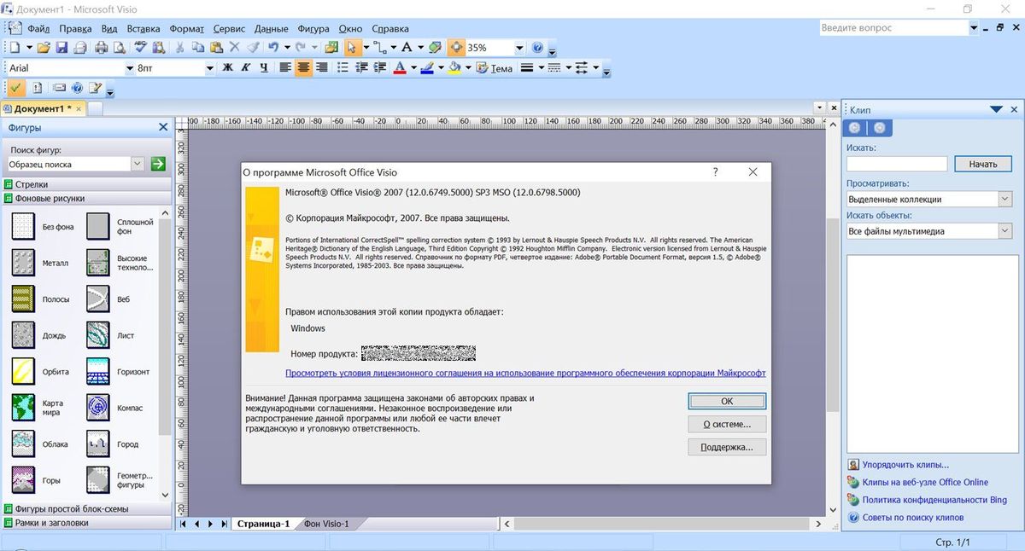Screen dimensions: 1025x551
Task: Open the Введите вопрос dropdown arrow
Action: point(974,28)
